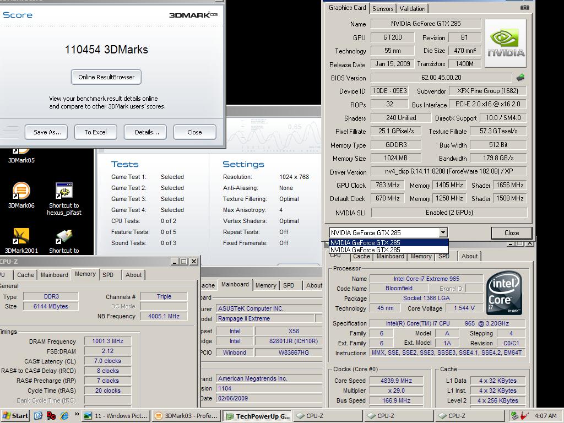Image resolution: width=564 pixels, height=423 pixels.
Task: Click the Multiplier value x 29.0
Action: pos(397,391)
